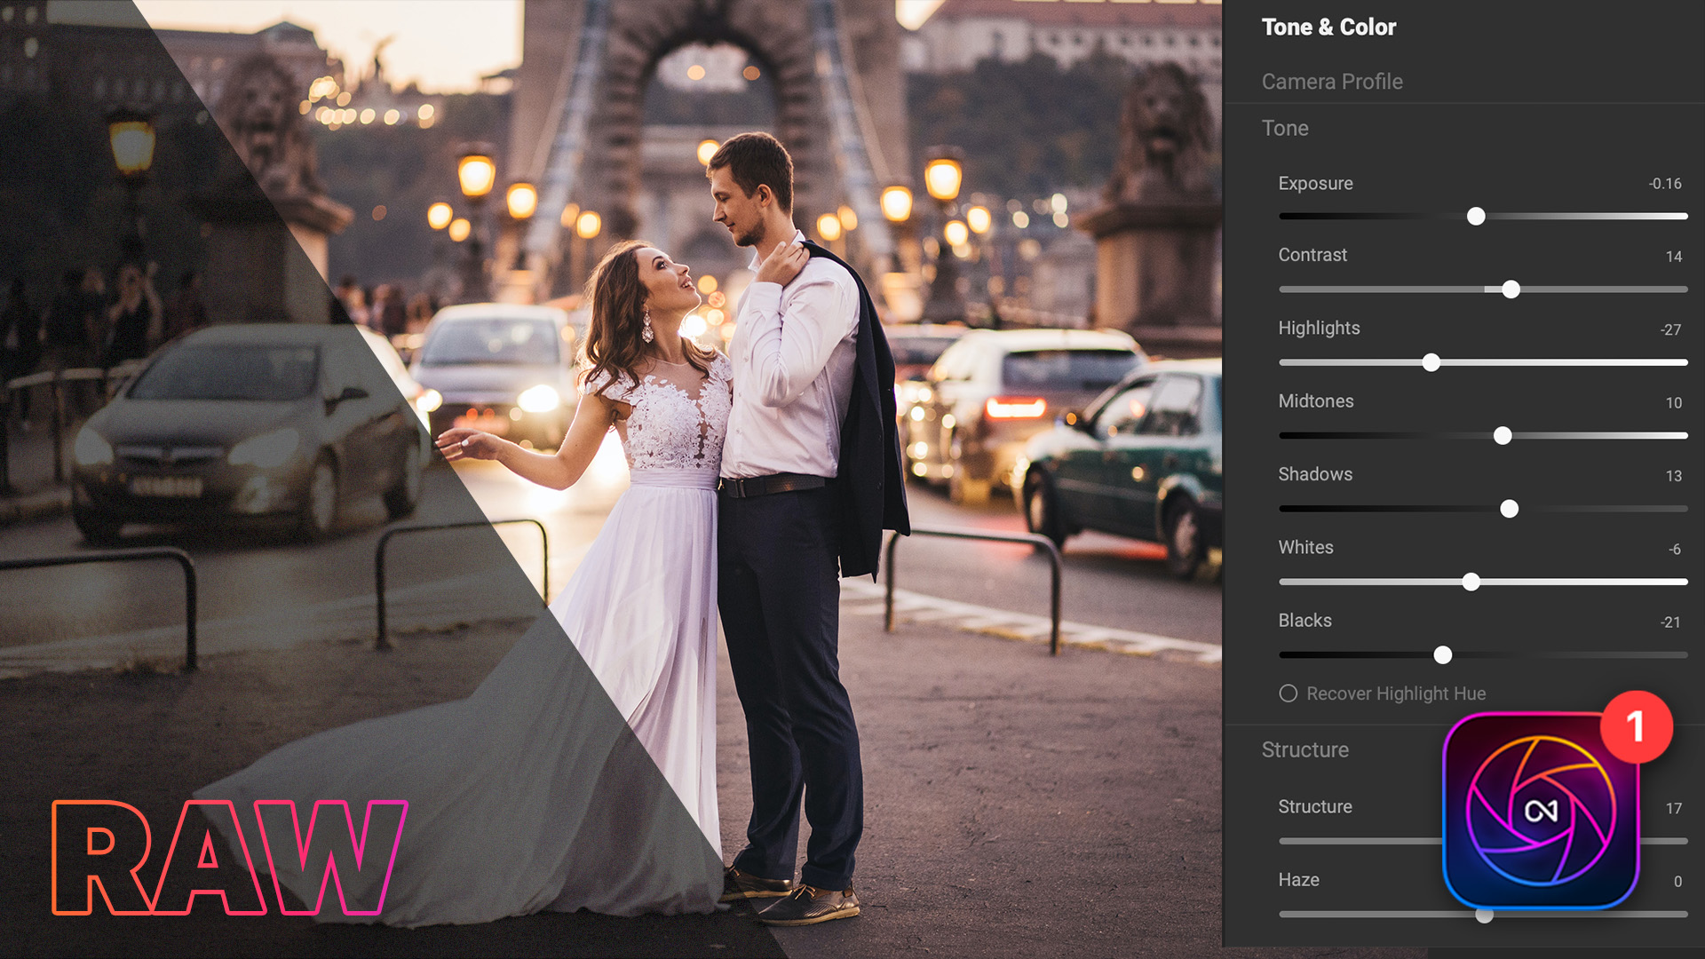Image resolution: width=1705 pixels, height=959 pixels.
Task: Collapse the Tone section
Action: coord(1284,128)
